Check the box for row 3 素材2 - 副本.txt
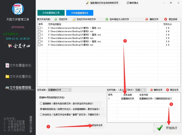The height and width of the screenshot is (135, 182). pyautogui.click(x=39, y=35)
